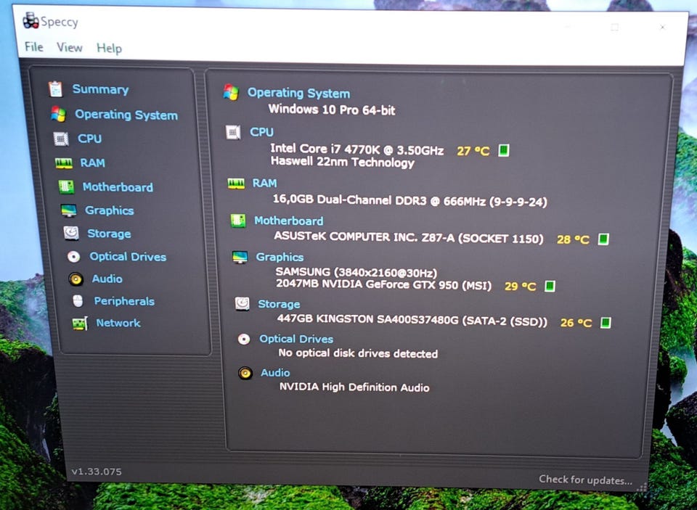The image size is (697, 510).
Task: Click 'Windows 10 Pro 64-bit' text
Action: coord(332,110)
